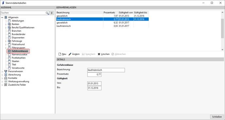Sort by Prozentsatz column header

tap(111, 13)
